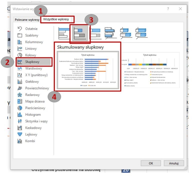192x176 pixels.
Task: Switch to the Polecane wykresy tab
Action: [x=27, y=20]
